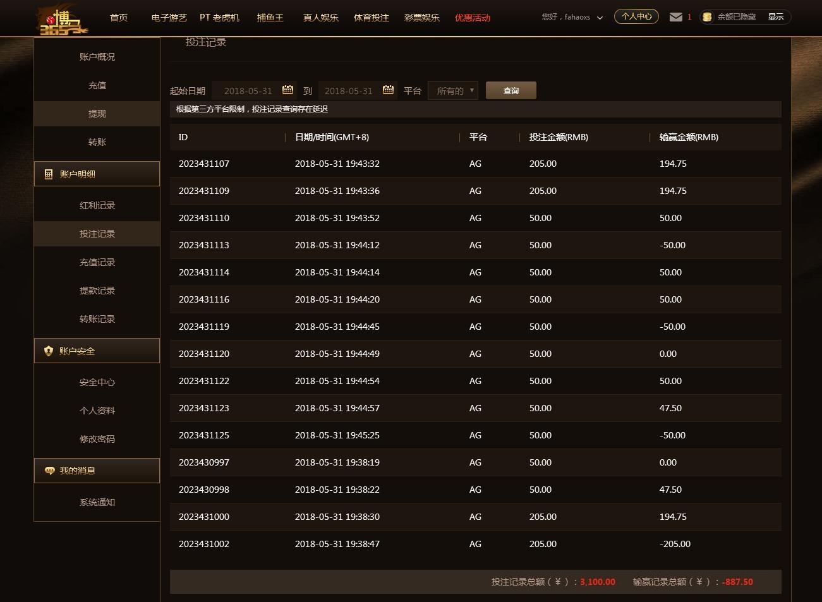The width and height of the screenshot is (822, 602).
Task: Click bet ID 2023431120
Action: pyautogui.click(x=204, y=354)
